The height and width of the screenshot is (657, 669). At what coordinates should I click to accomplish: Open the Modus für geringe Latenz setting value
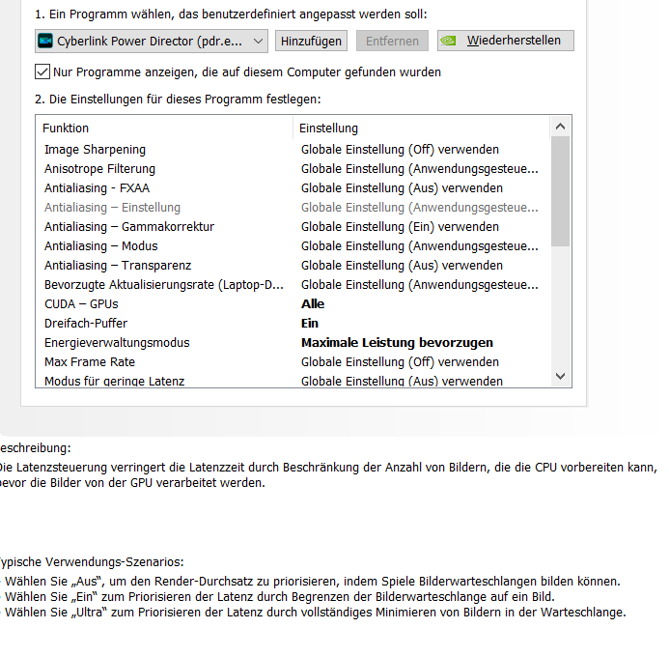tap(402, 381)
